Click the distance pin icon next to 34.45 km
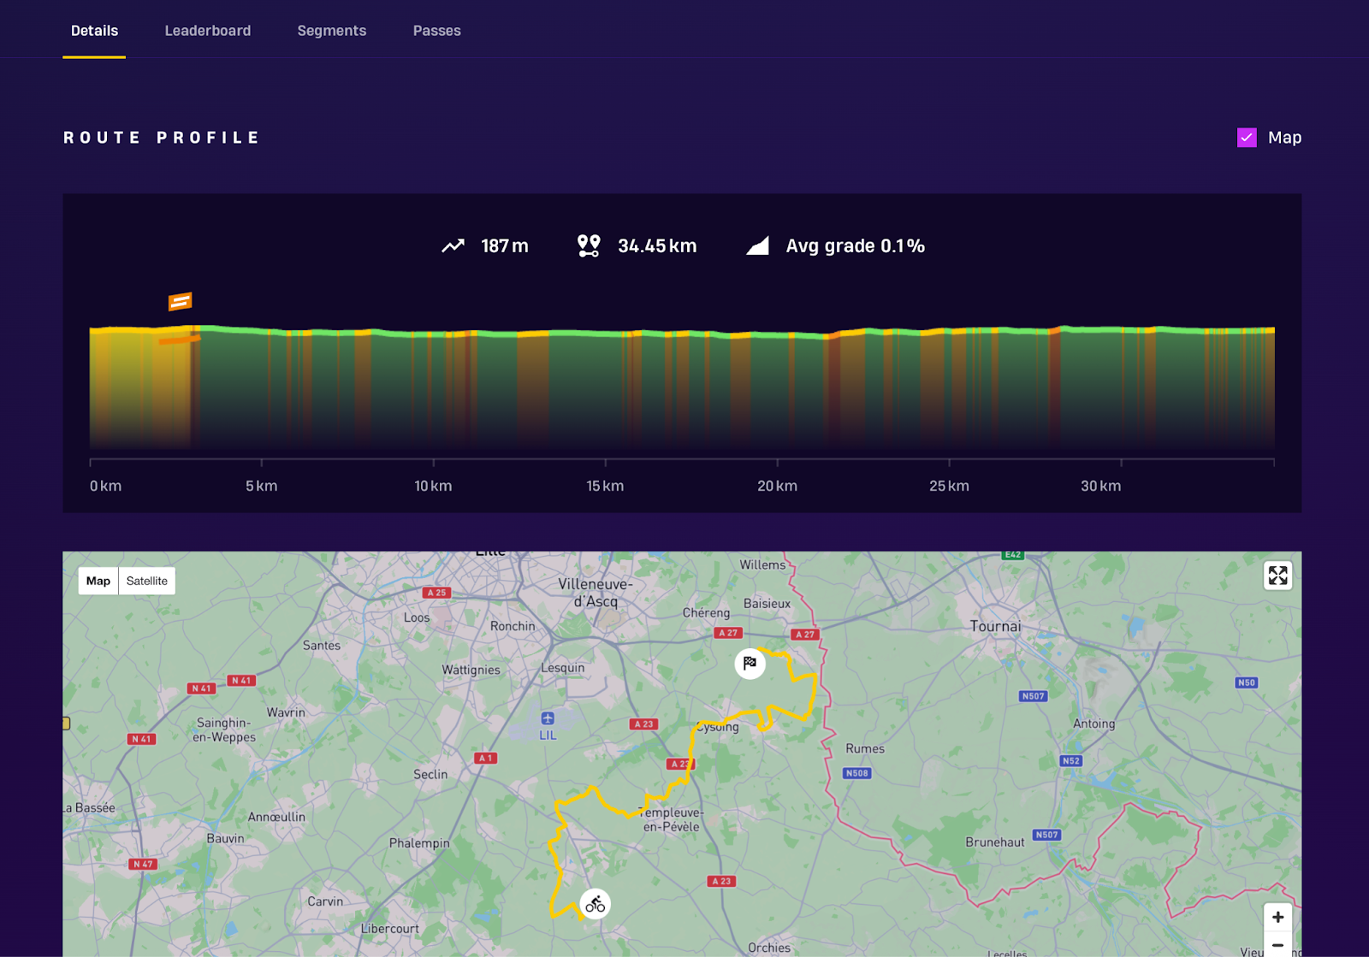The height and width of the screenshot is (957, 1369). click(x=589, y=246)
